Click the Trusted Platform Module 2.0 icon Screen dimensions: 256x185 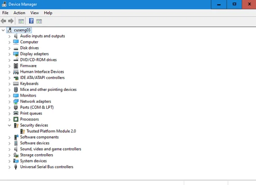pyautogui.click(x=23, y=131)
